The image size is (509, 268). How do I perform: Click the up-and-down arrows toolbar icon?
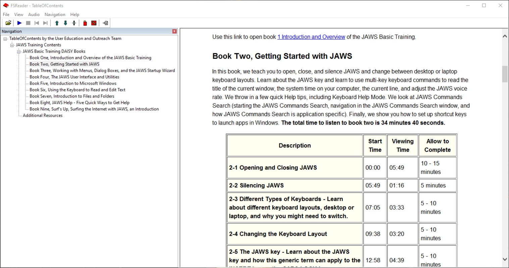pos(74,23)
